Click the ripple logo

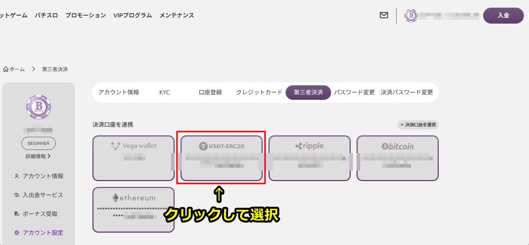(x=310, y=146)
